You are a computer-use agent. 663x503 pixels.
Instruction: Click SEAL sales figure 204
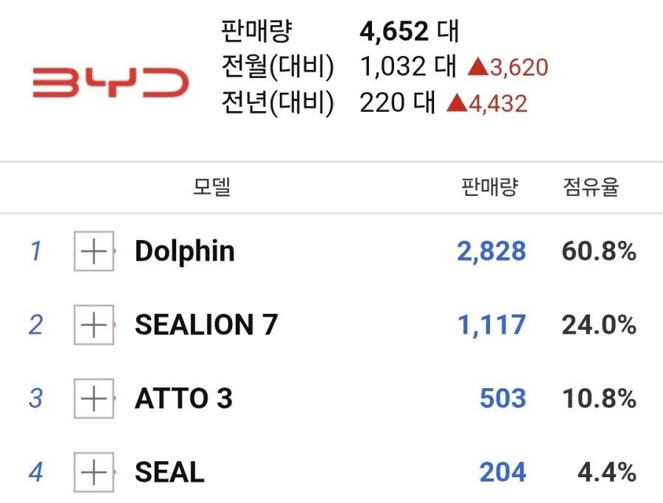tap(503, 472)
